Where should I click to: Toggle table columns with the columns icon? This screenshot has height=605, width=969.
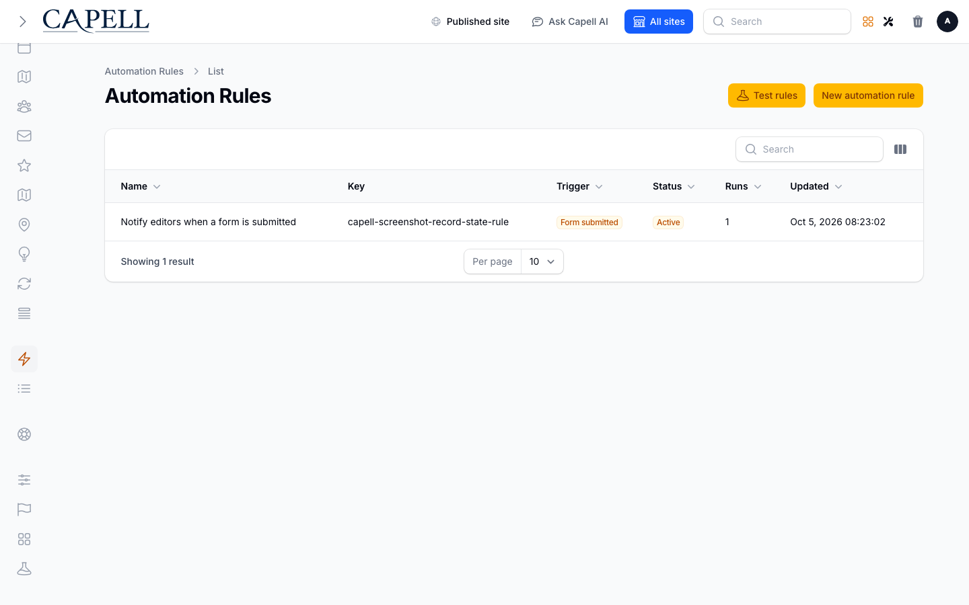[900, 149]
